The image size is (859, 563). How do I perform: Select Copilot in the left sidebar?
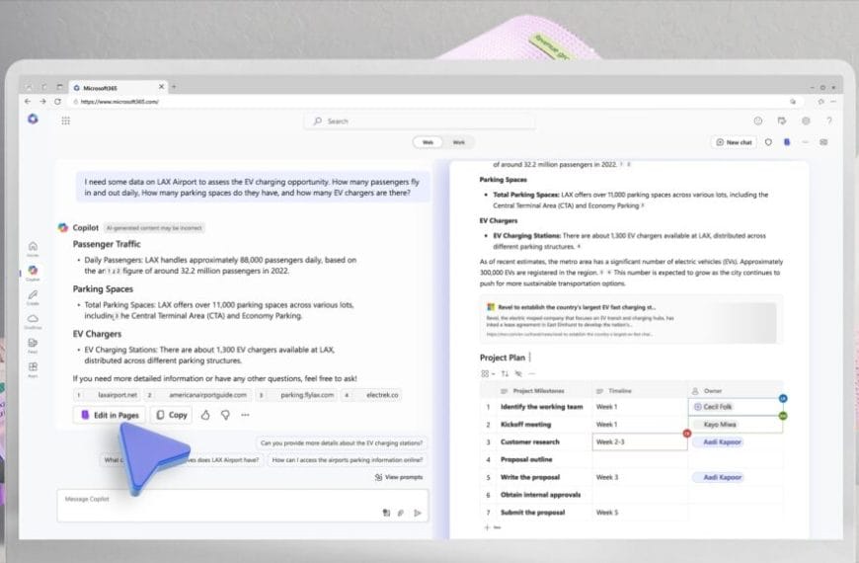(x=33, y=273)
